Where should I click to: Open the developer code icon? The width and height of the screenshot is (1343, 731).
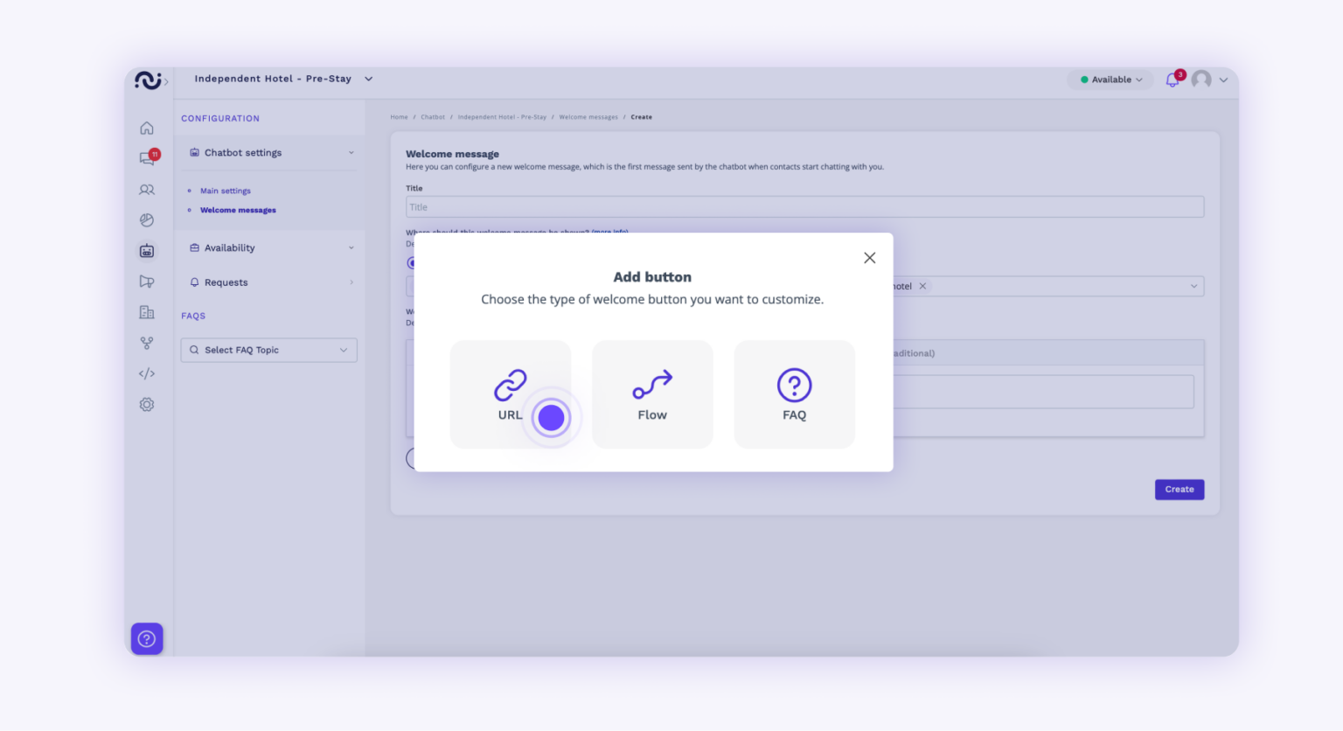tap(146, 373)
